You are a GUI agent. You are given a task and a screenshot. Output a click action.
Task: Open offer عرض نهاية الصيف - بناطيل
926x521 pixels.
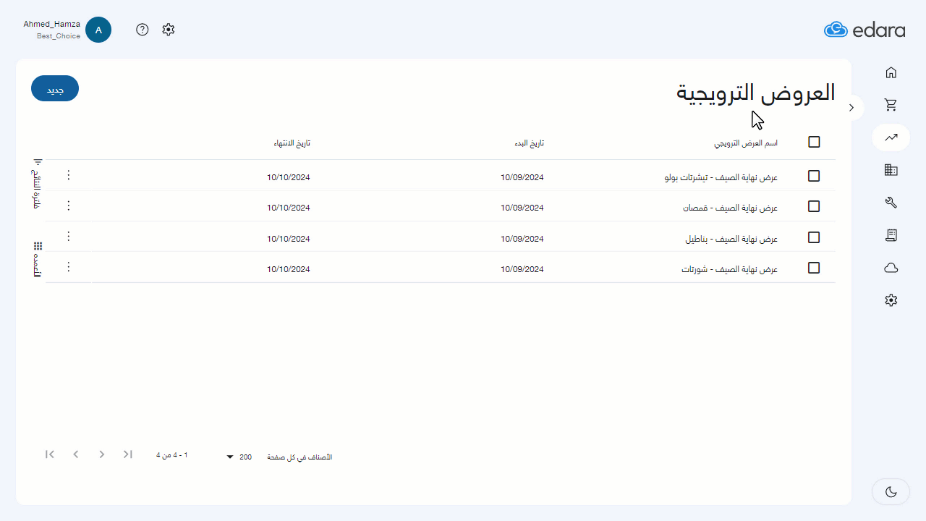(x=731, y=239)
